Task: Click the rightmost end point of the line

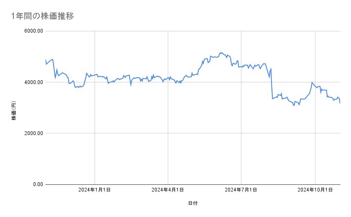Action: click(340, 103)
